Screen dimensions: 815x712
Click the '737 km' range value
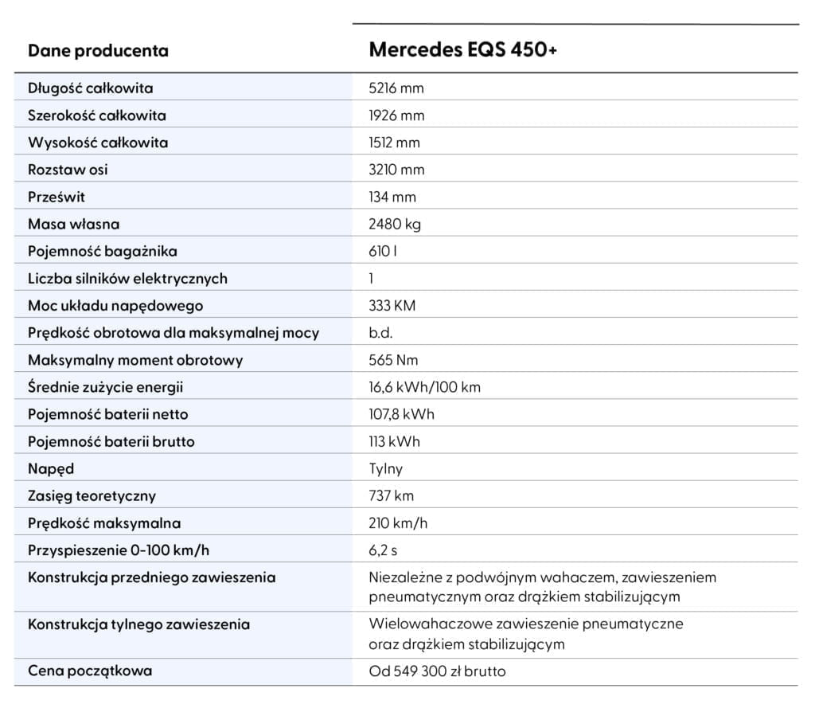391,495
